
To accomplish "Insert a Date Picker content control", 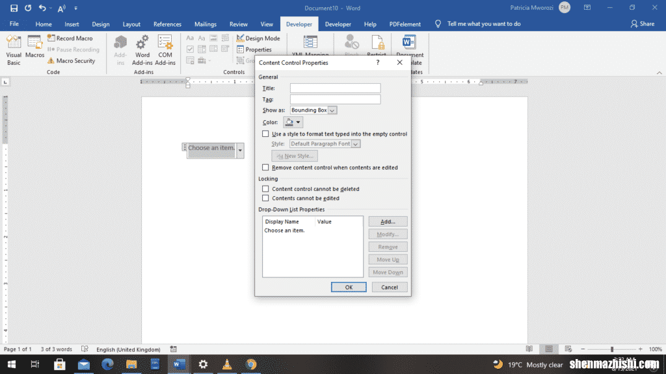I will [225, 49].
